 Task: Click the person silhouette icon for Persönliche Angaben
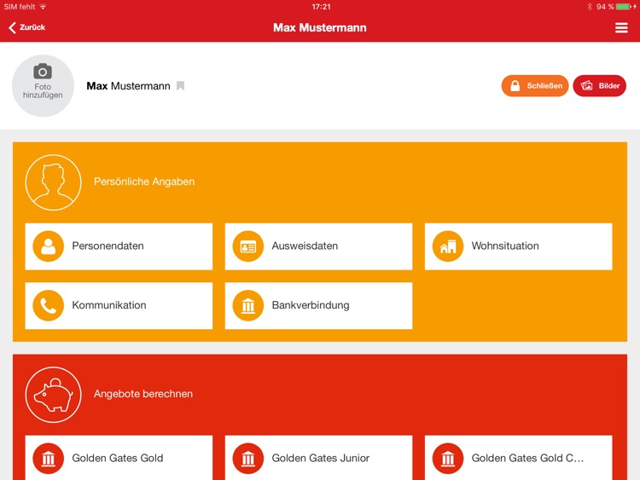pos(53,182)
